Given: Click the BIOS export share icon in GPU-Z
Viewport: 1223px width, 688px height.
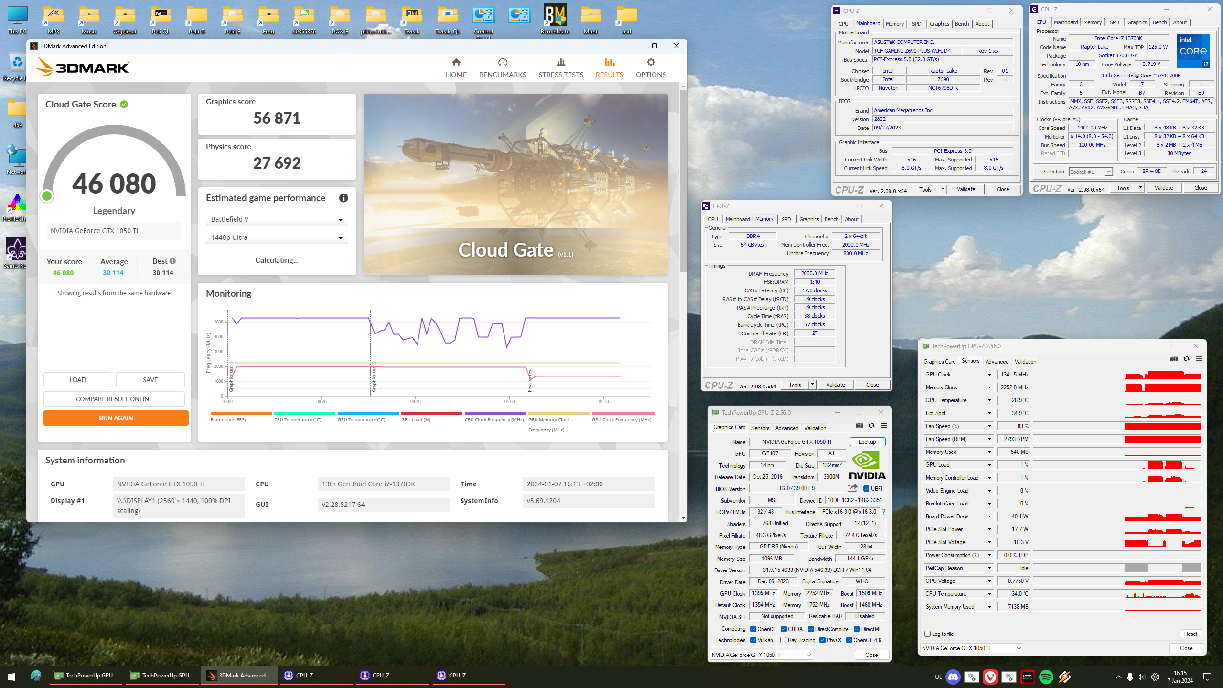Looking at the screenshot, I should point(852,488).
